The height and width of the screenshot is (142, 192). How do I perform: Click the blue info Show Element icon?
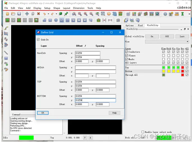pyautogui.click(x=165, y=14)
